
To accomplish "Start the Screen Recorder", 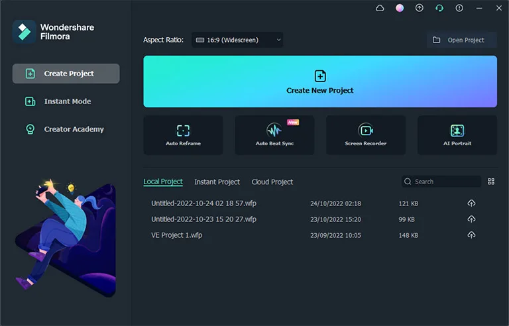I will 366,135.
